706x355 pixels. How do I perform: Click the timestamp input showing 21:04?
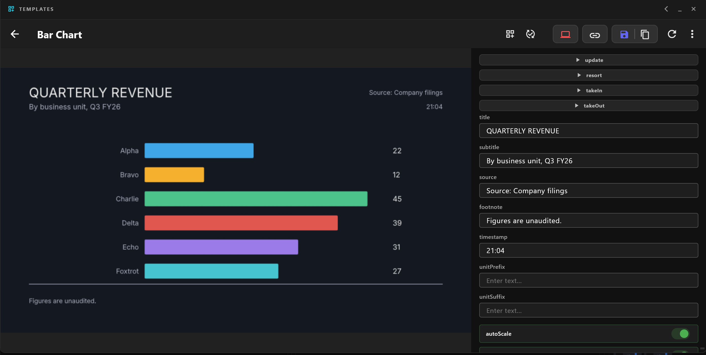pyautogui.click(x=588, y=250)
